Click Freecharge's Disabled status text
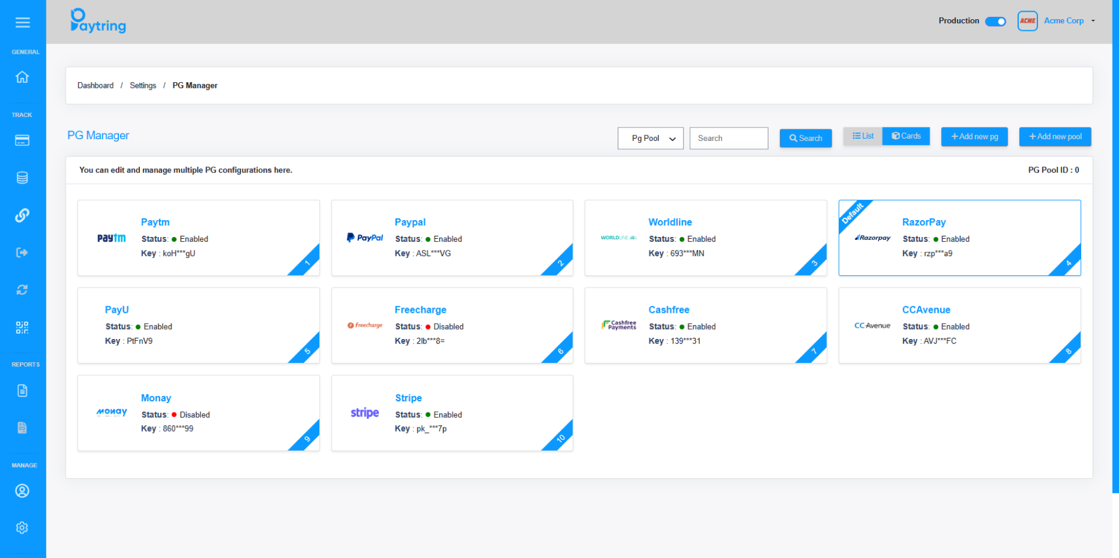 pyautogui.click(x=448, y=327)
